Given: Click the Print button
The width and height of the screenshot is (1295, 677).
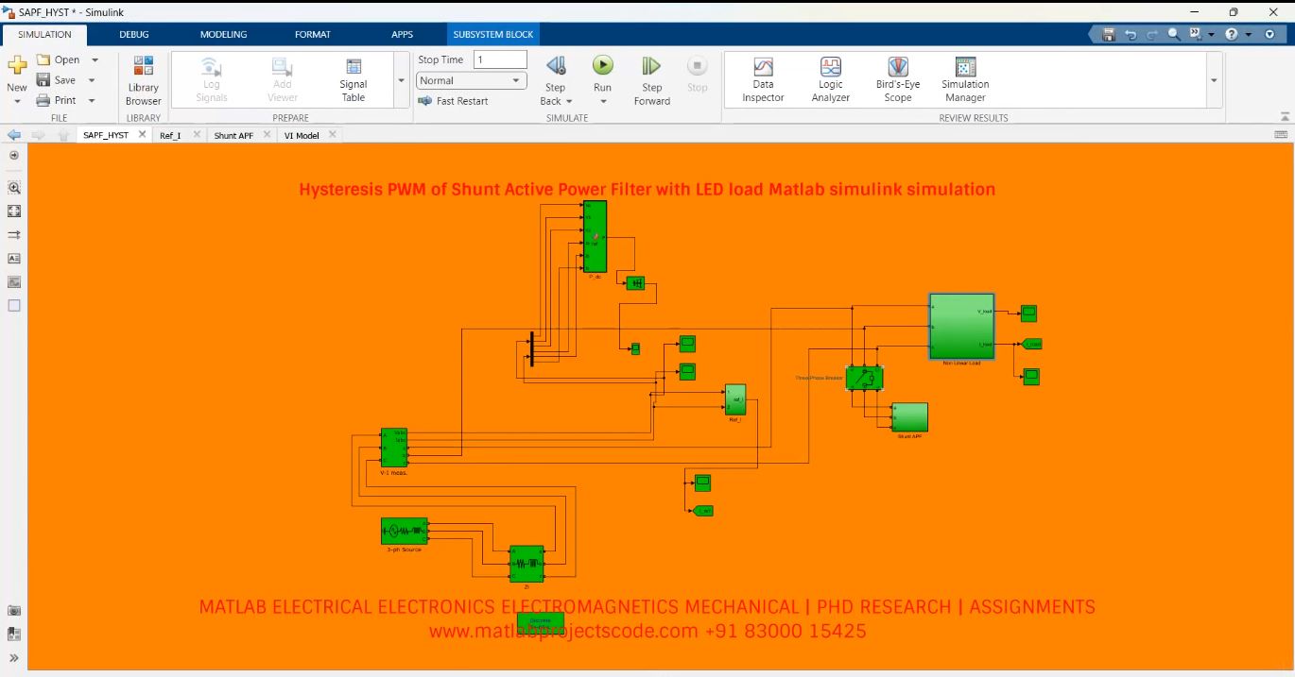Looking at the screenshot, I should 64,99.
